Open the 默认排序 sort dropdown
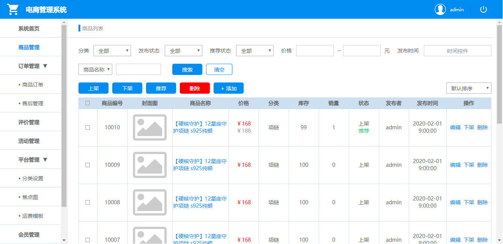The image size is (503, 244). tap(469, 88)
